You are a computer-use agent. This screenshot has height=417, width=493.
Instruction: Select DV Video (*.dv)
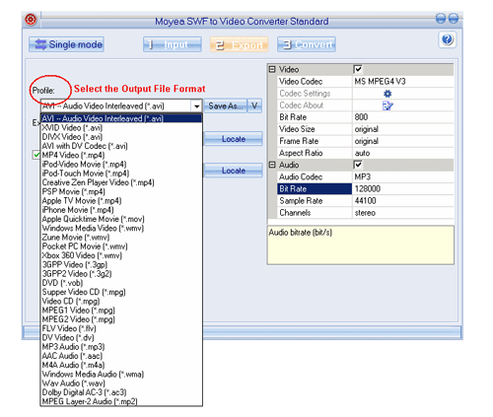[x=121, y=337]
